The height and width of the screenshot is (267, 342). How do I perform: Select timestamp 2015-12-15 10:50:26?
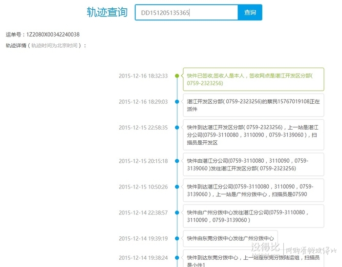[143, 187]
